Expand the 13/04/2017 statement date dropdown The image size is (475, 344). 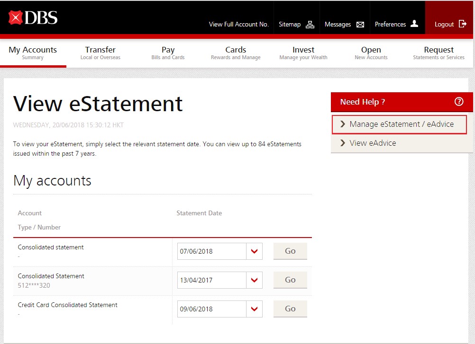tap(255, 280)
